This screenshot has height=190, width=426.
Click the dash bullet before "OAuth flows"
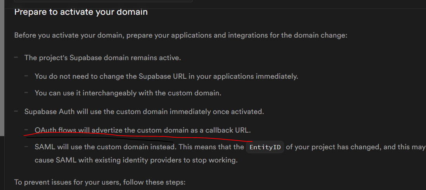click(x=26, y=130)
